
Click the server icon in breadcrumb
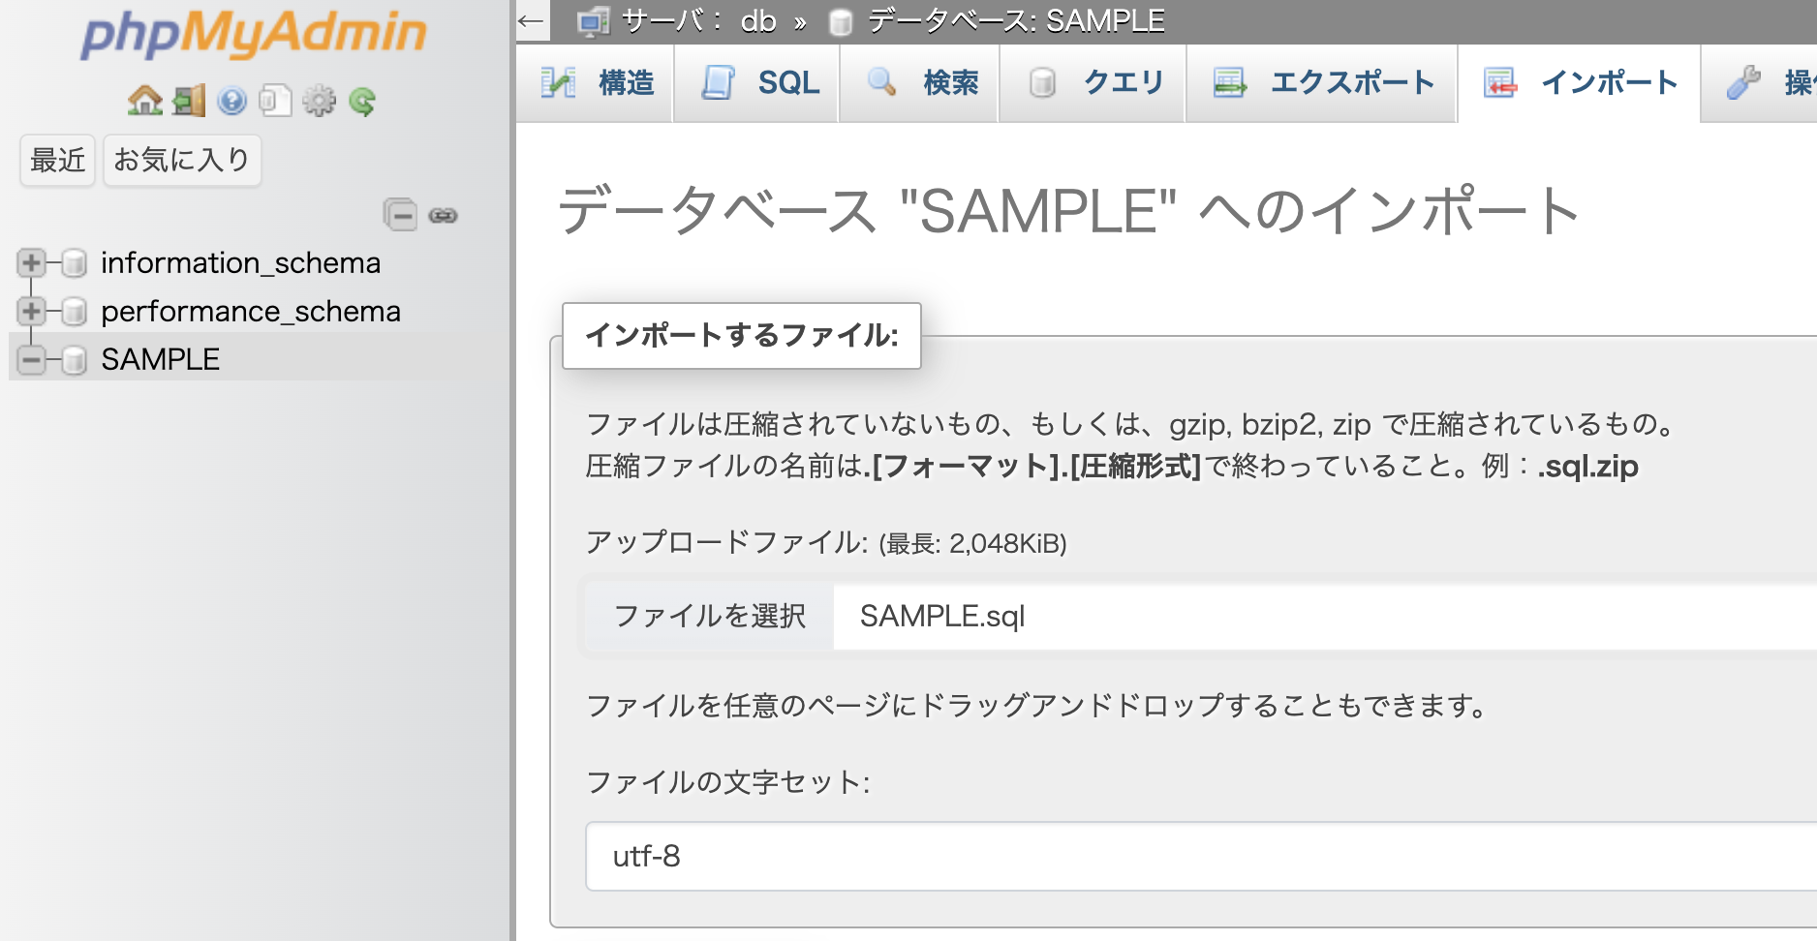[594, 21]
